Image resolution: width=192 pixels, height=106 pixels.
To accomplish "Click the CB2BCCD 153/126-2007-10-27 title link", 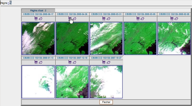I will click(106, 58).
